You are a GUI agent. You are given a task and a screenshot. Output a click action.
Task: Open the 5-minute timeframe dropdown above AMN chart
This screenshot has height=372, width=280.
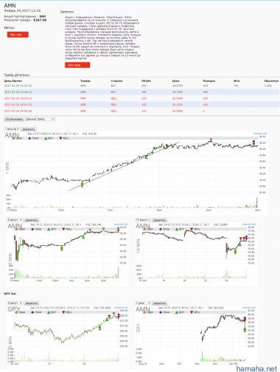coord(15,220)
